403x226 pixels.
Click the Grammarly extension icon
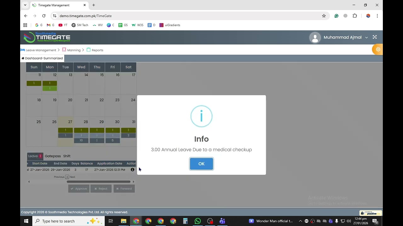(337, 16)
